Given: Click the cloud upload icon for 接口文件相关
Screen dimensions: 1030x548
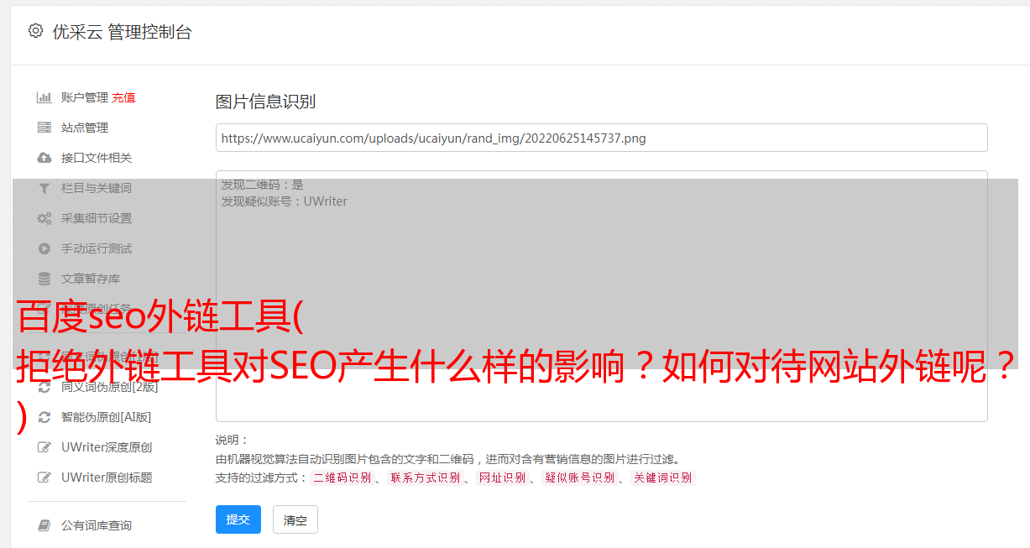Looking at the screenshot, I should pyautogui.click(x=44, y=158).
